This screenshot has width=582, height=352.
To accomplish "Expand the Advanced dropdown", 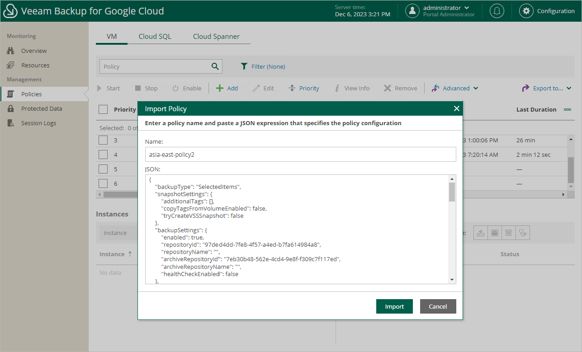I will [455, 88].
